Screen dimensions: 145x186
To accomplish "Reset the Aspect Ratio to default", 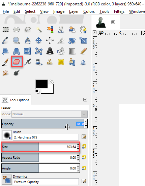I will point(84,157).
